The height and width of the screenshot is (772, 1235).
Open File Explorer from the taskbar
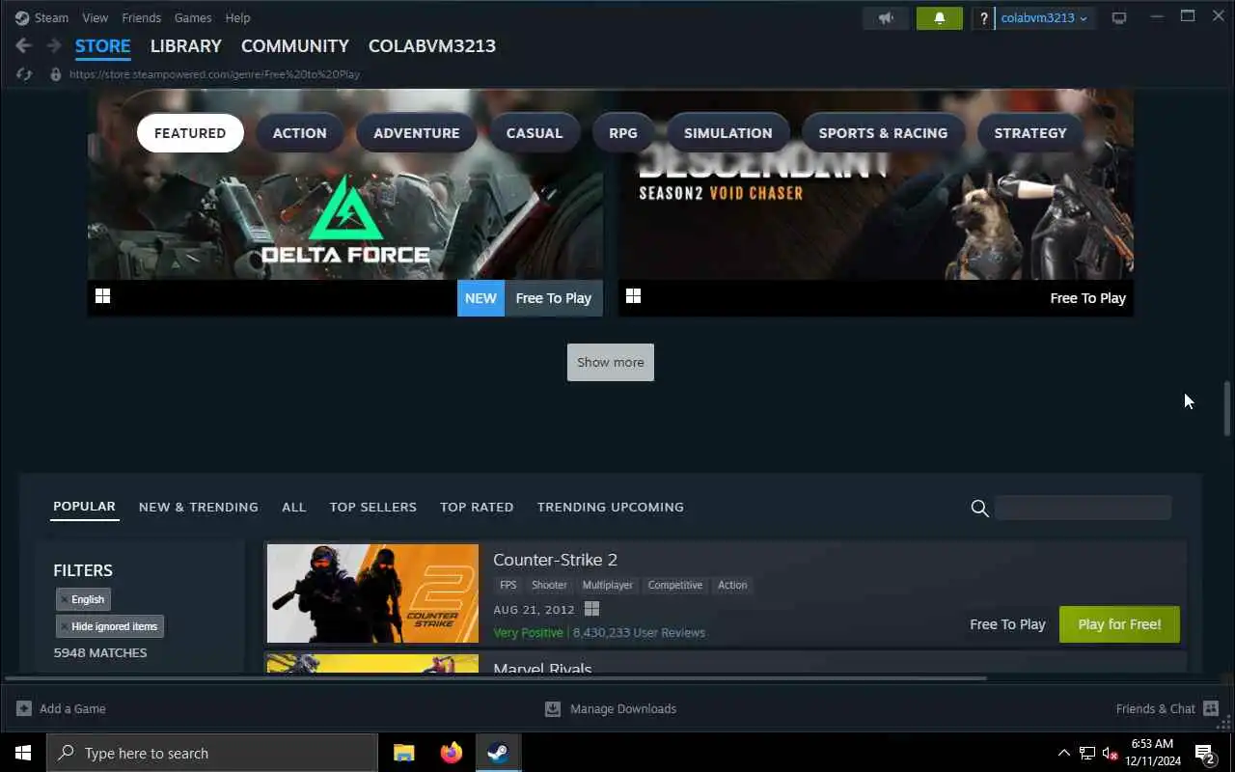(404, 753)
